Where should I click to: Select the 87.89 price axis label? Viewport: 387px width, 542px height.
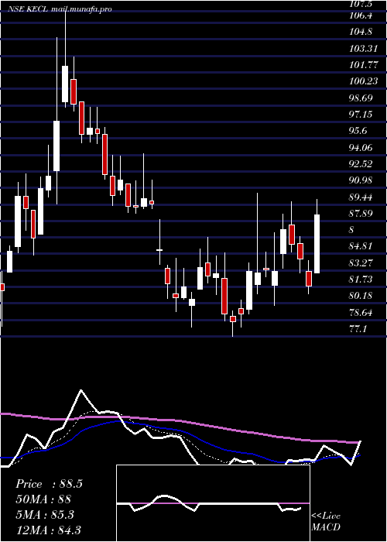point(361,214)
